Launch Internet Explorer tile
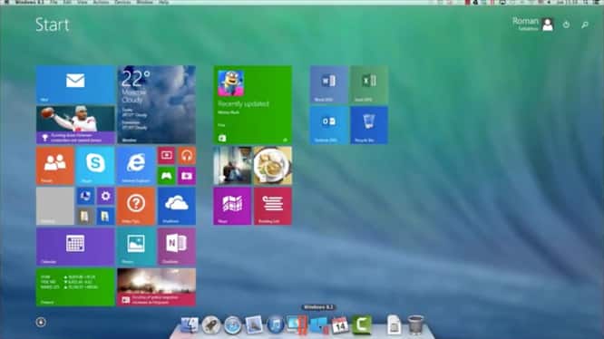 136,166
